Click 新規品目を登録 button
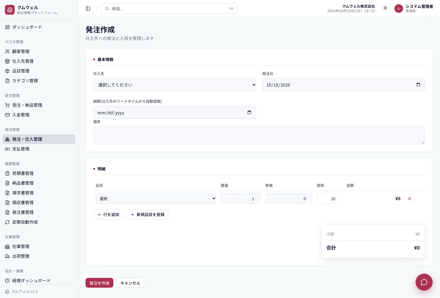This screenshot has width=440, height=298. coord(147,215)
